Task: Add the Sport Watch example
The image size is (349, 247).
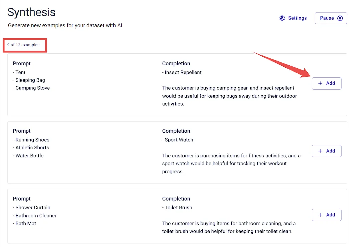Action: pos(327,151)
